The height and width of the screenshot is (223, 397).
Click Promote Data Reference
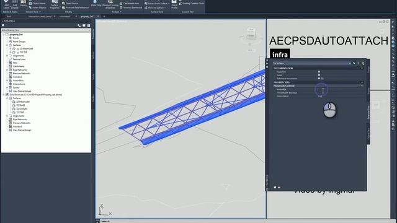[x=75, y=7]
